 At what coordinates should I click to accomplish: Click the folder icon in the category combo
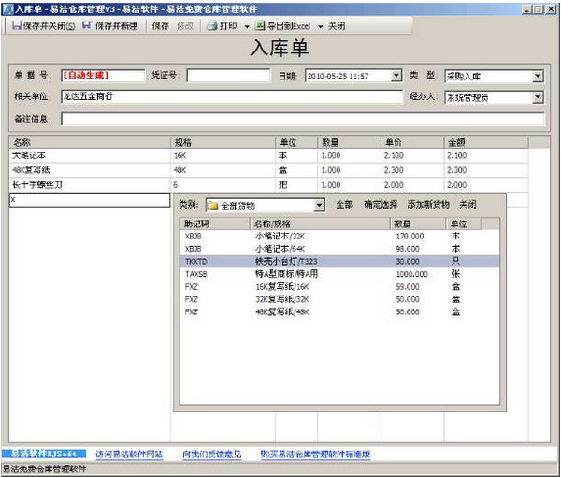click(213, 206)
